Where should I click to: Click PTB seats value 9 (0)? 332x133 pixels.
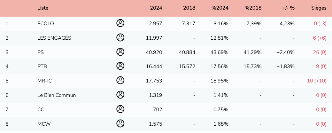pos(320,66)
